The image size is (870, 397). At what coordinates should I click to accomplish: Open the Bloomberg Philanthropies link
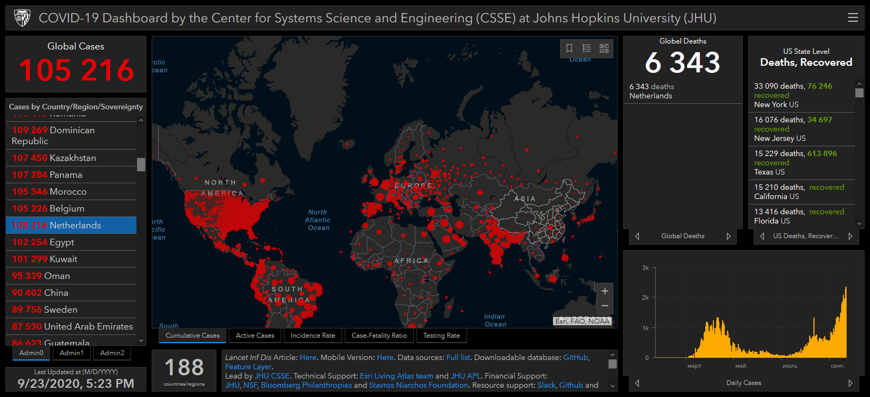(306, 385)
